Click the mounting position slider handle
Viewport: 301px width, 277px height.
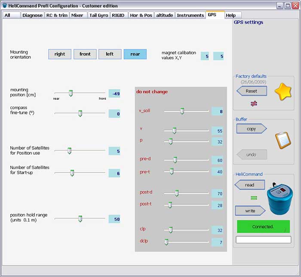[71, 93]
